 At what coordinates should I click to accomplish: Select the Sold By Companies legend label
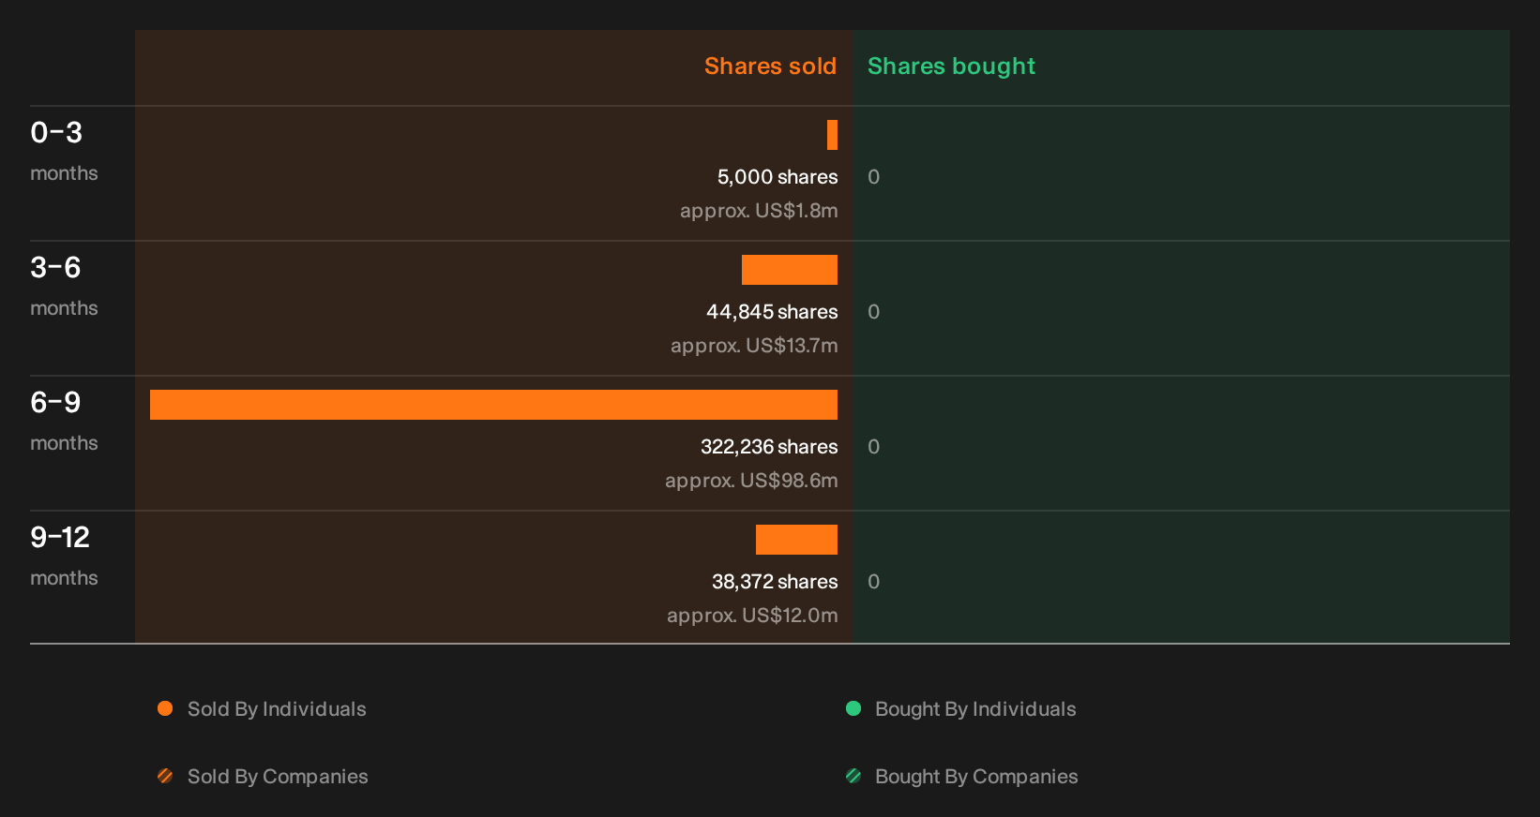[278, 777]
